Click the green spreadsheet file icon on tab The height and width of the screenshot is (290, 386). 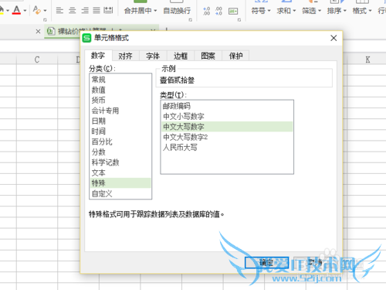[51, 32]
